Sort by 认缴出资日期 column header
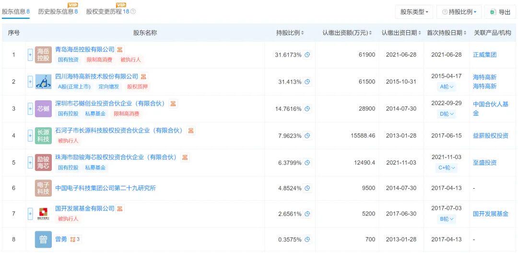 coord(401,33)
